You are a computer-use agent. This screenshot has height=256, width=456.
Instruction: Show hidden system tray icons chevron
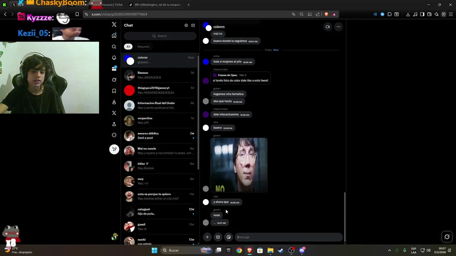coord(389,250)
